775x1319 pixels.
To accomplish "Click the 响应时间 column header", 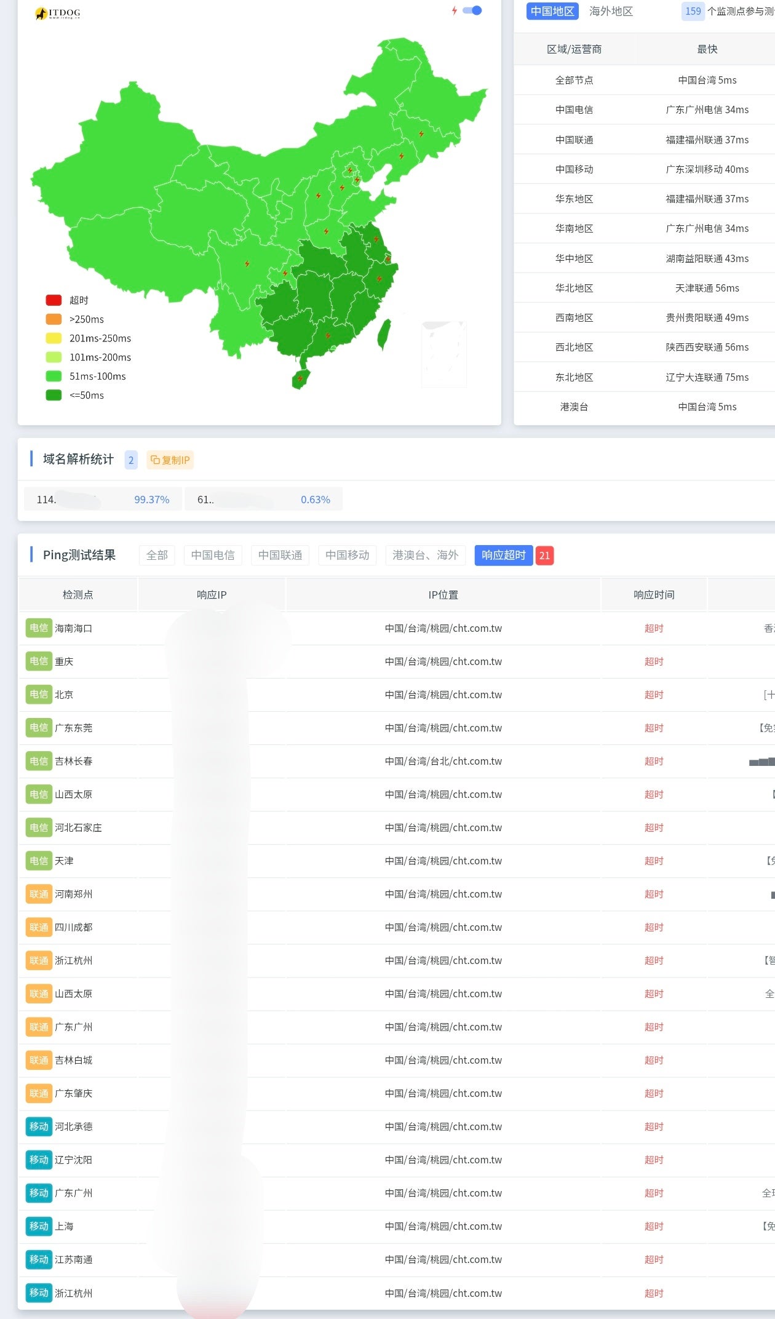I will click(654, 595).
